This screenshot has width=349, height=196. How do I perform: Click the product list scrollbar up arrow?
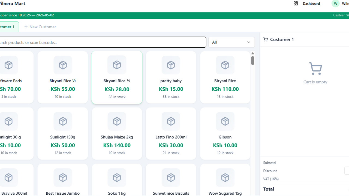(252, 53)
